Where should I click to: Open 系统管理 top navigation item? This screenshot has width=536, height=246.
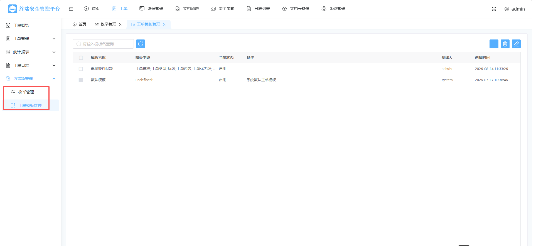coord(333,9)
